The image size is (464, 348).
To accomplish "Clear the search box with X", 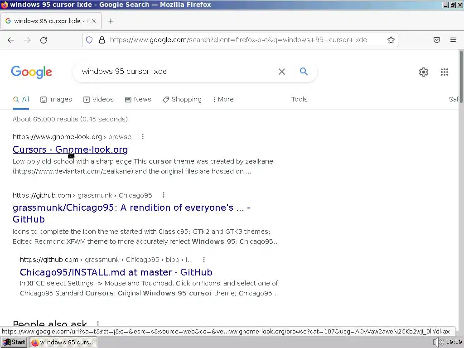I will tap(282, 71).
